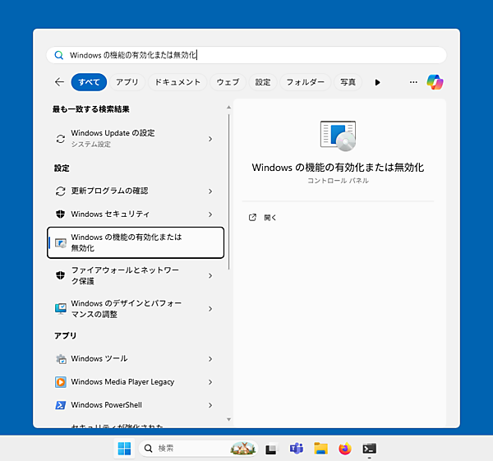Image resolution: width=493 pixels, height=461 pixels.
Task: Click the search magnifier icon in the search box
Action: [59, 55]
